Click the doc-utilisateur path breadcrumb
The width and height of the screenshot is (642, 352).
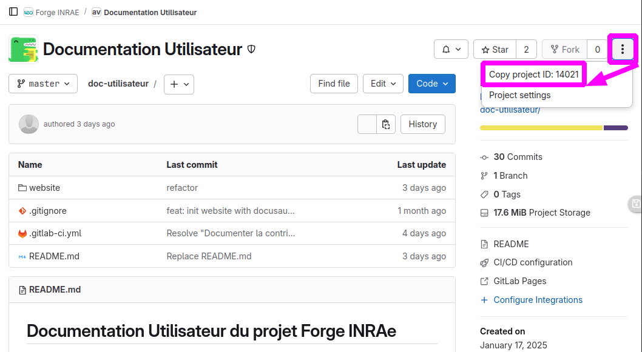click(118, 84)
